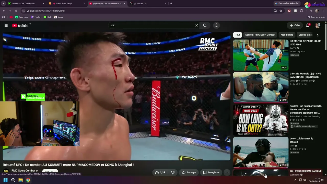Viewport: 327px width, 184px height.
Task: Open Windows Start menu
Action: (5, 180)
